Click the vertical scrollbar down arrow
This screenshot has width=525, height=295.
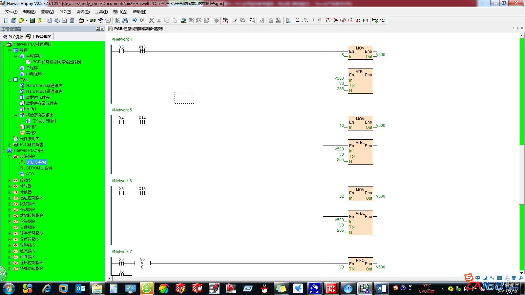tap(522, 273)
